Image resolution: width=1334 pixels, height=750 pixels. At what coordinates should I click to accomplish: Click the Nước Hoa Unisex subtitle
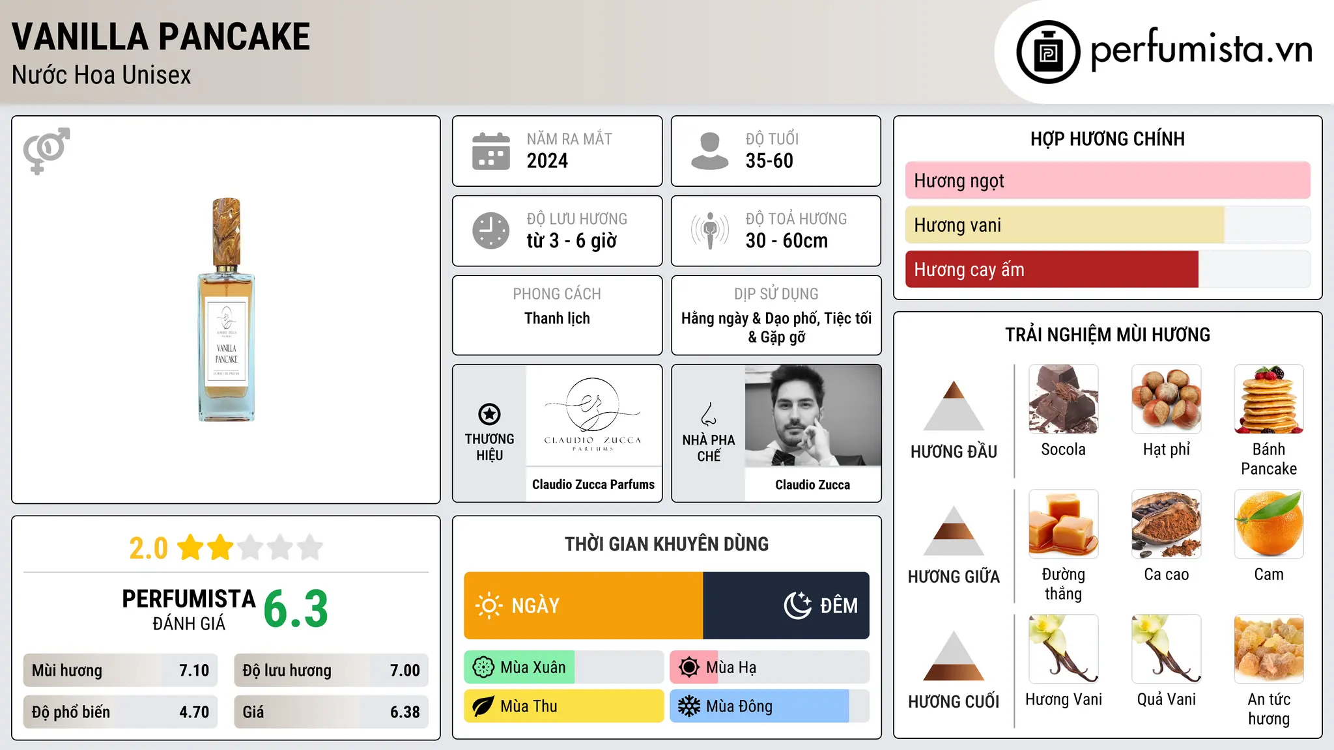point(102,75)
